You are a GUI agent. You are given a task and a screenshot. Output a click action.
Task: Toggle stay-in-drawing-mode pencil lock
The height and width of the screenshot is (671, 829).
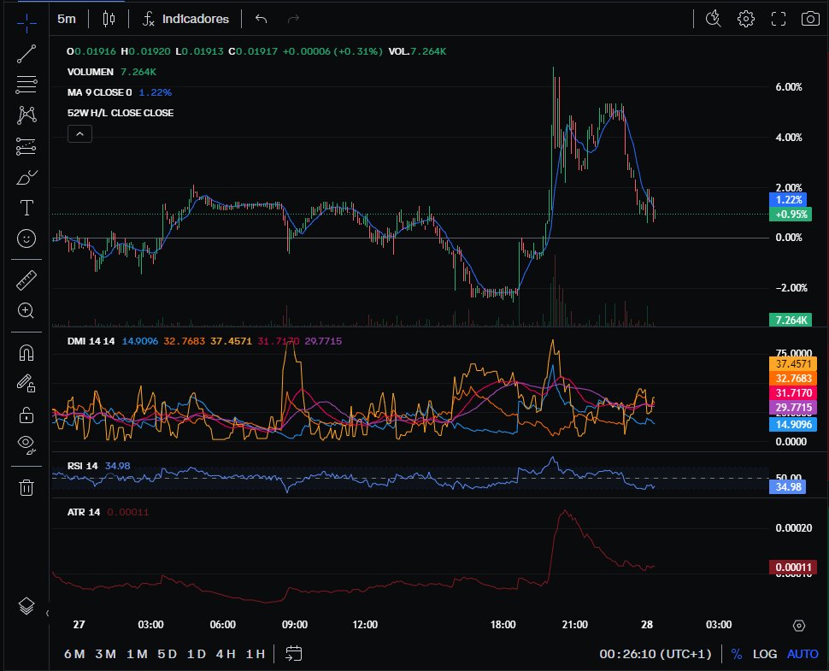pos(26,383)
